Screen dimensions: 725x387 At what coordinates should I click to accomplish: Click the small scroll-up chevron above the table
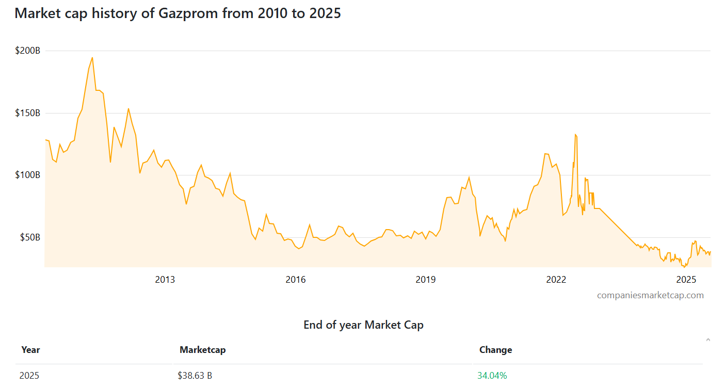[x=708, y=340]
